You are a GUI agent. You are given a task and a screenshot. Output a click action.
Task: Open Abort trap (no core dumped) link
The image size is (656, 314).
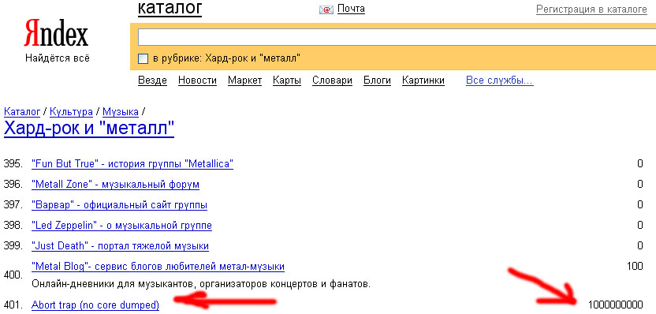tap(95, 305)
